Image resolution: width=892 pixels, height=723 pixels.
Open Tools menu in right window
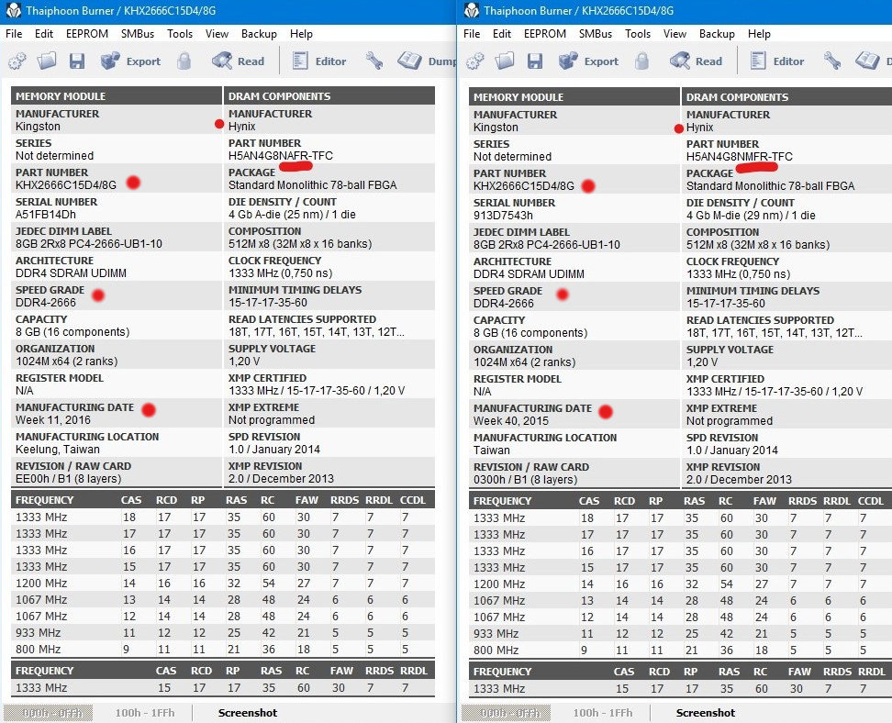638,34
